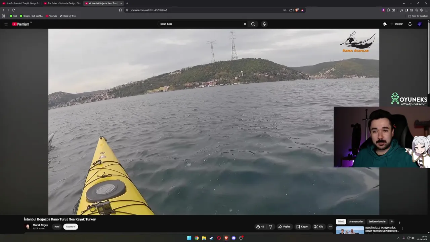Image resolution: width=430 pixels, height=242 pixels.
Task: Open YouTube bookmark in bookmarks bar
Action: 51,16
